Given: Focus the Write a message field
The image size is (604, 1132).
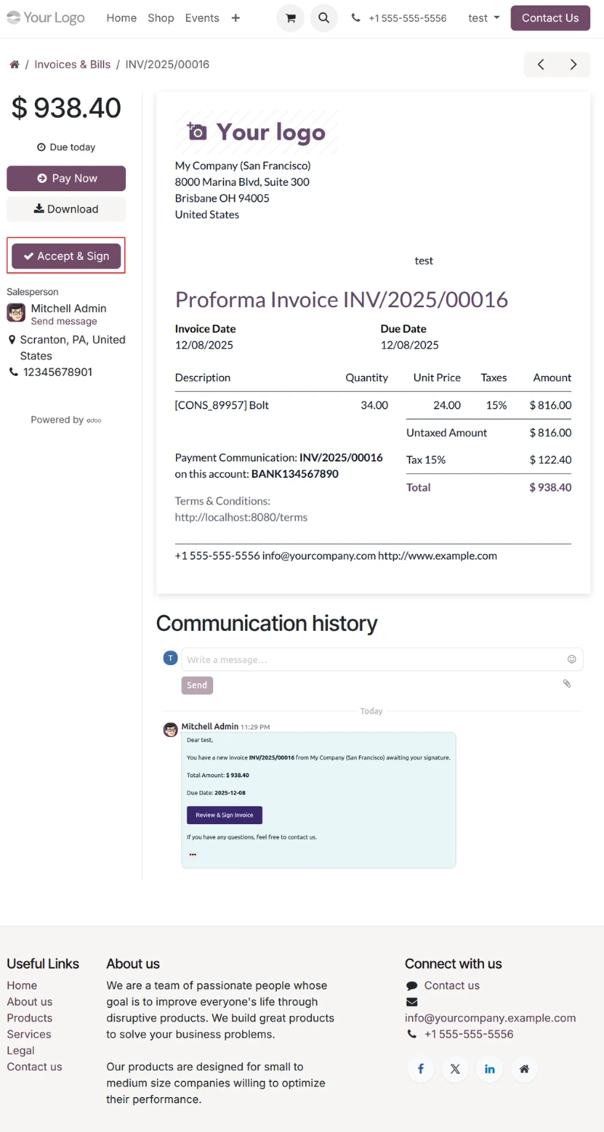Looking at the screenshot, I should pyautogui.click(x=372, y=660).
